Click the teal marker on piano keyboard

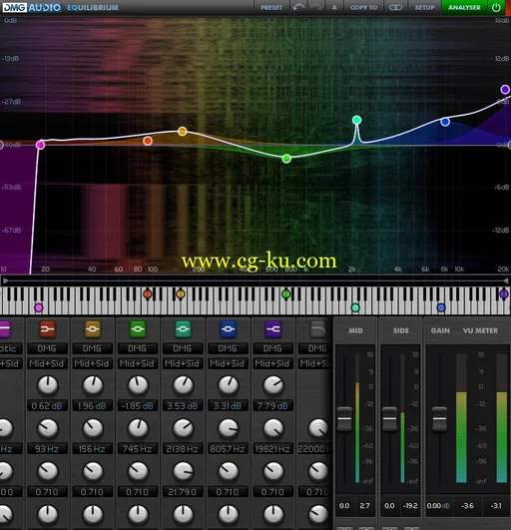click(x=355, y=307)
